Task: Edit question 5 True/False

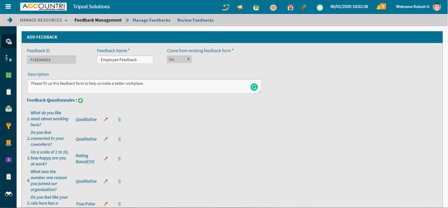Action: tap(106, 204)
